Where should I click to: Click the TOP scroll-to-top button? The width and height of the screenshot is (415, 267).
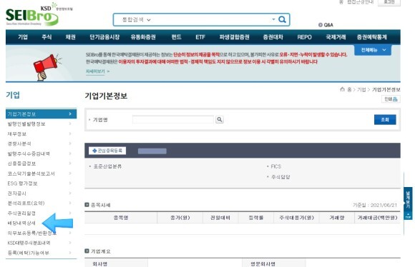pyautogui.click(x=408, y=216)
